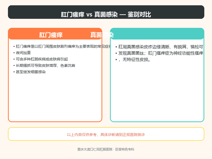Click empty area inside the orange card
Image resolution: width=212 pixels, height=159 pixels.
pyautogui.click(x=55, y=97)
